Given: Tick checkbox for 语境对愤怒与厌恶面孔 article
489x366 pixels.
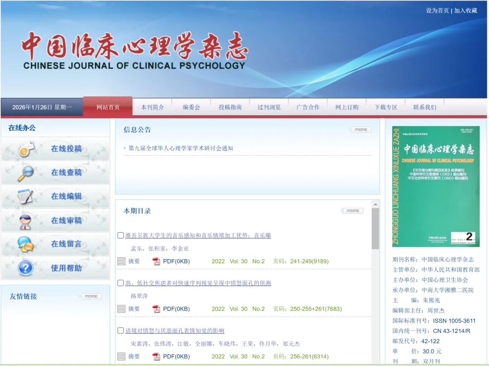Looking at the screenshot, I should point(120,331).
